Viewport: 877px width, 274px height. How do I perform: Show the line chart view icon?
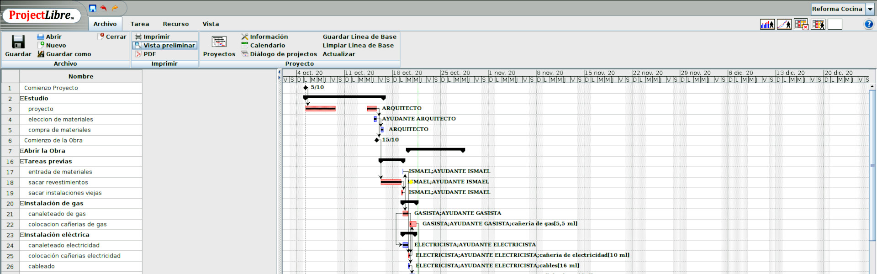[x=784, y=24]
